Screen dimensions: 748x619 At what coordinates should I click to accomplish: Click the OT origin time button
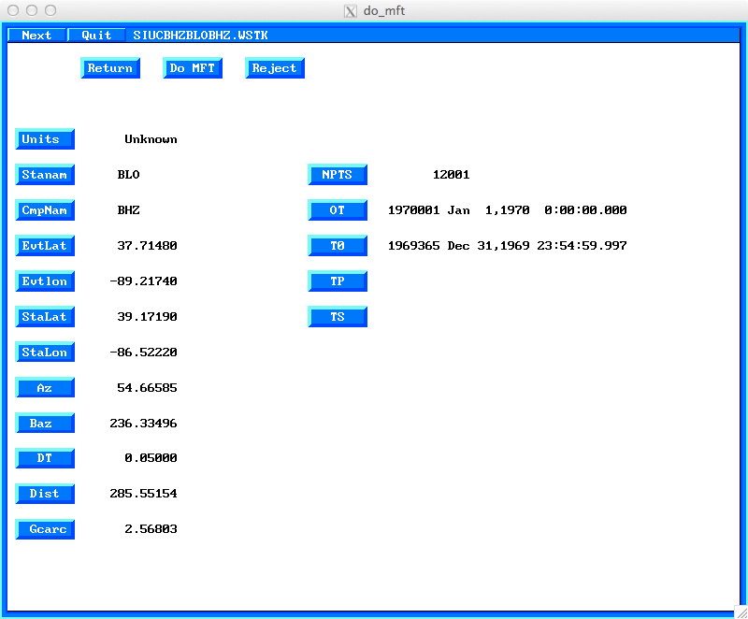click(338, 210)
